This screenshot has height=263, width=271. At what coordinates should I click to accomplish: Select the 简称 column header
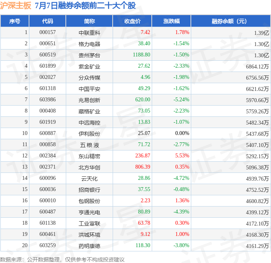coord(89,21)
